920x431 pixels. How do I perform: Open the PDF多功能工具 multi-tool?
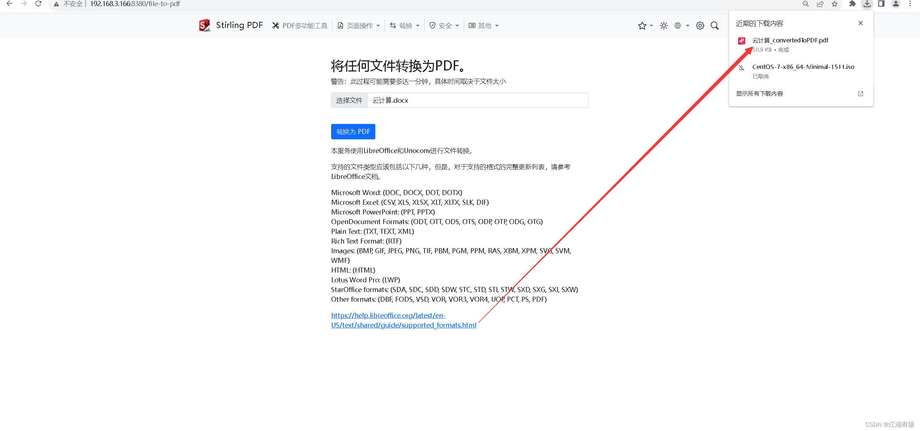coord(300,26)
